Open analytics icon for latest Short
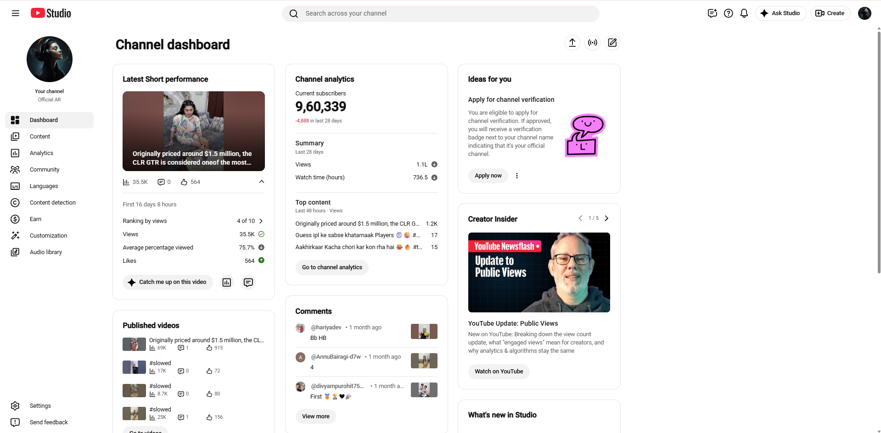 (x=227, y=283)
